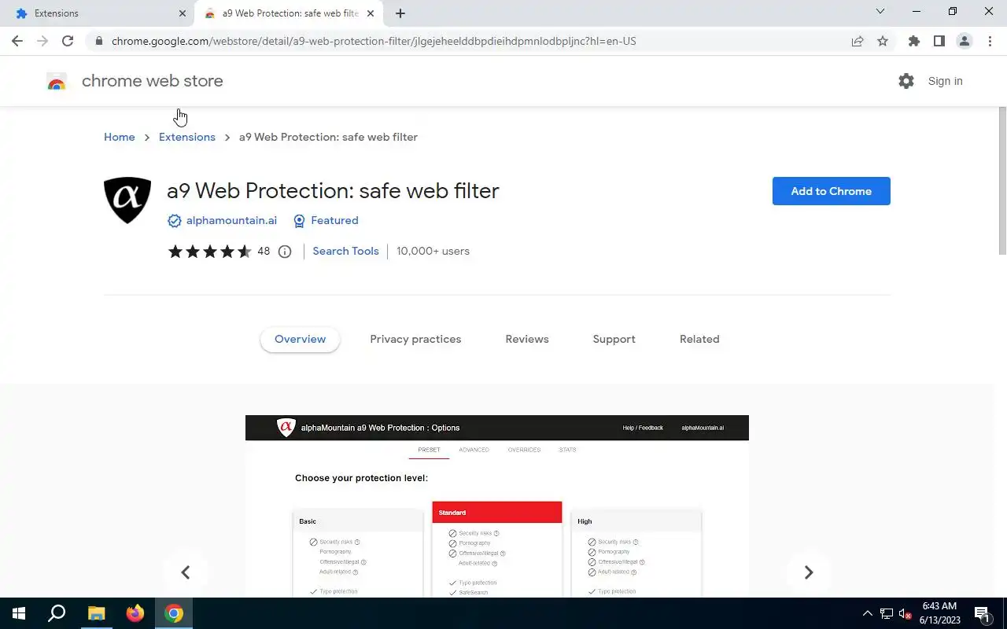
Task: Click the taskbar clock showing 6:43 AM
Action: click(939, 613)
